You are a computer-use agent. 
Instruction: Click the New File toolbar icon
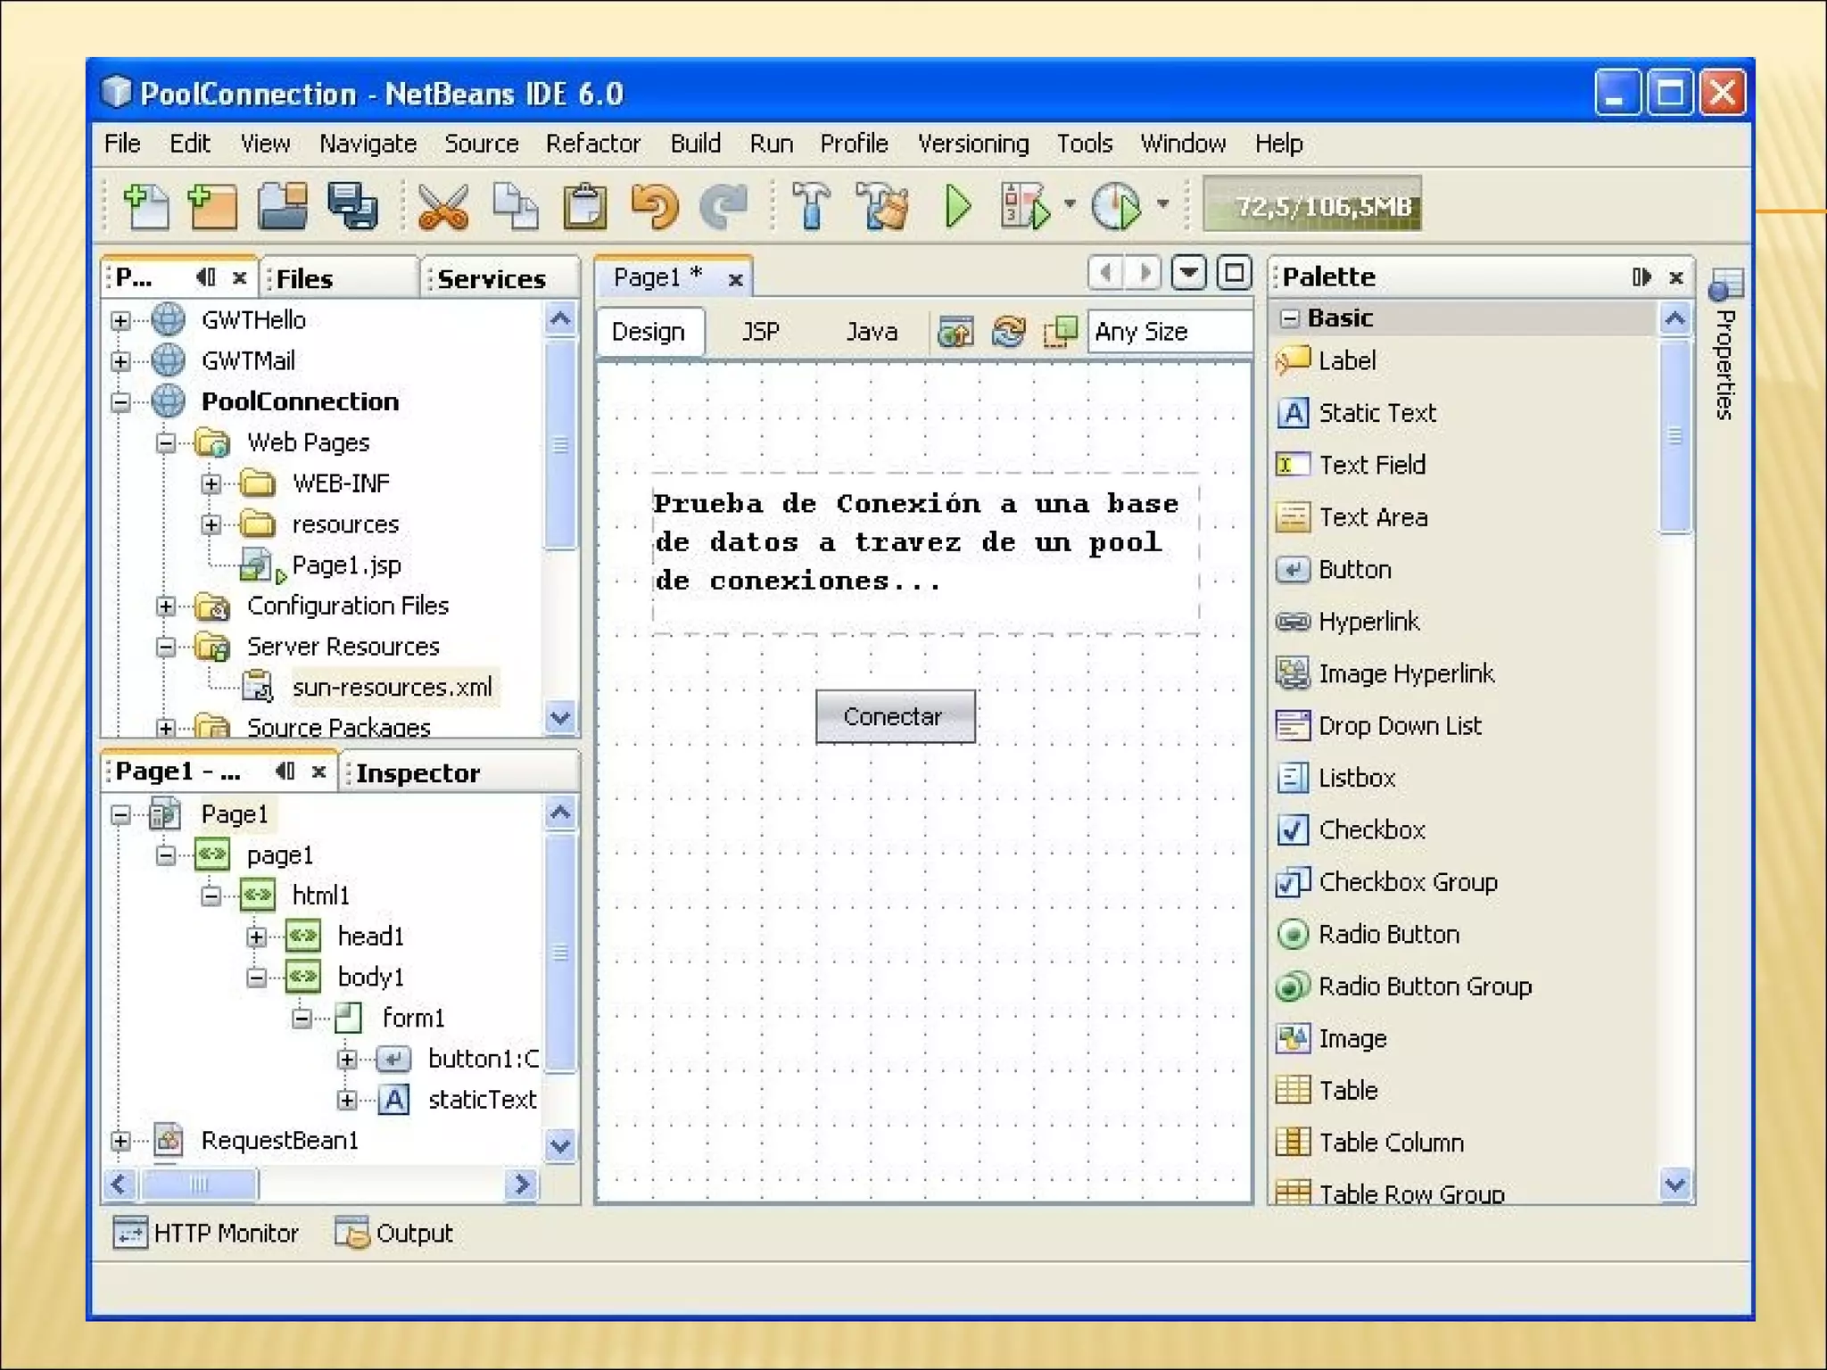pos(146,206)
